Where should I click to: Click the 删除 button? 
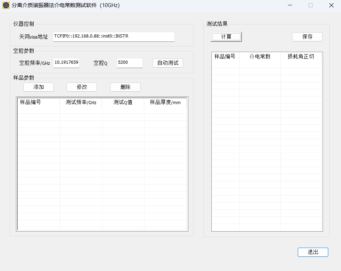coord(125,87)
